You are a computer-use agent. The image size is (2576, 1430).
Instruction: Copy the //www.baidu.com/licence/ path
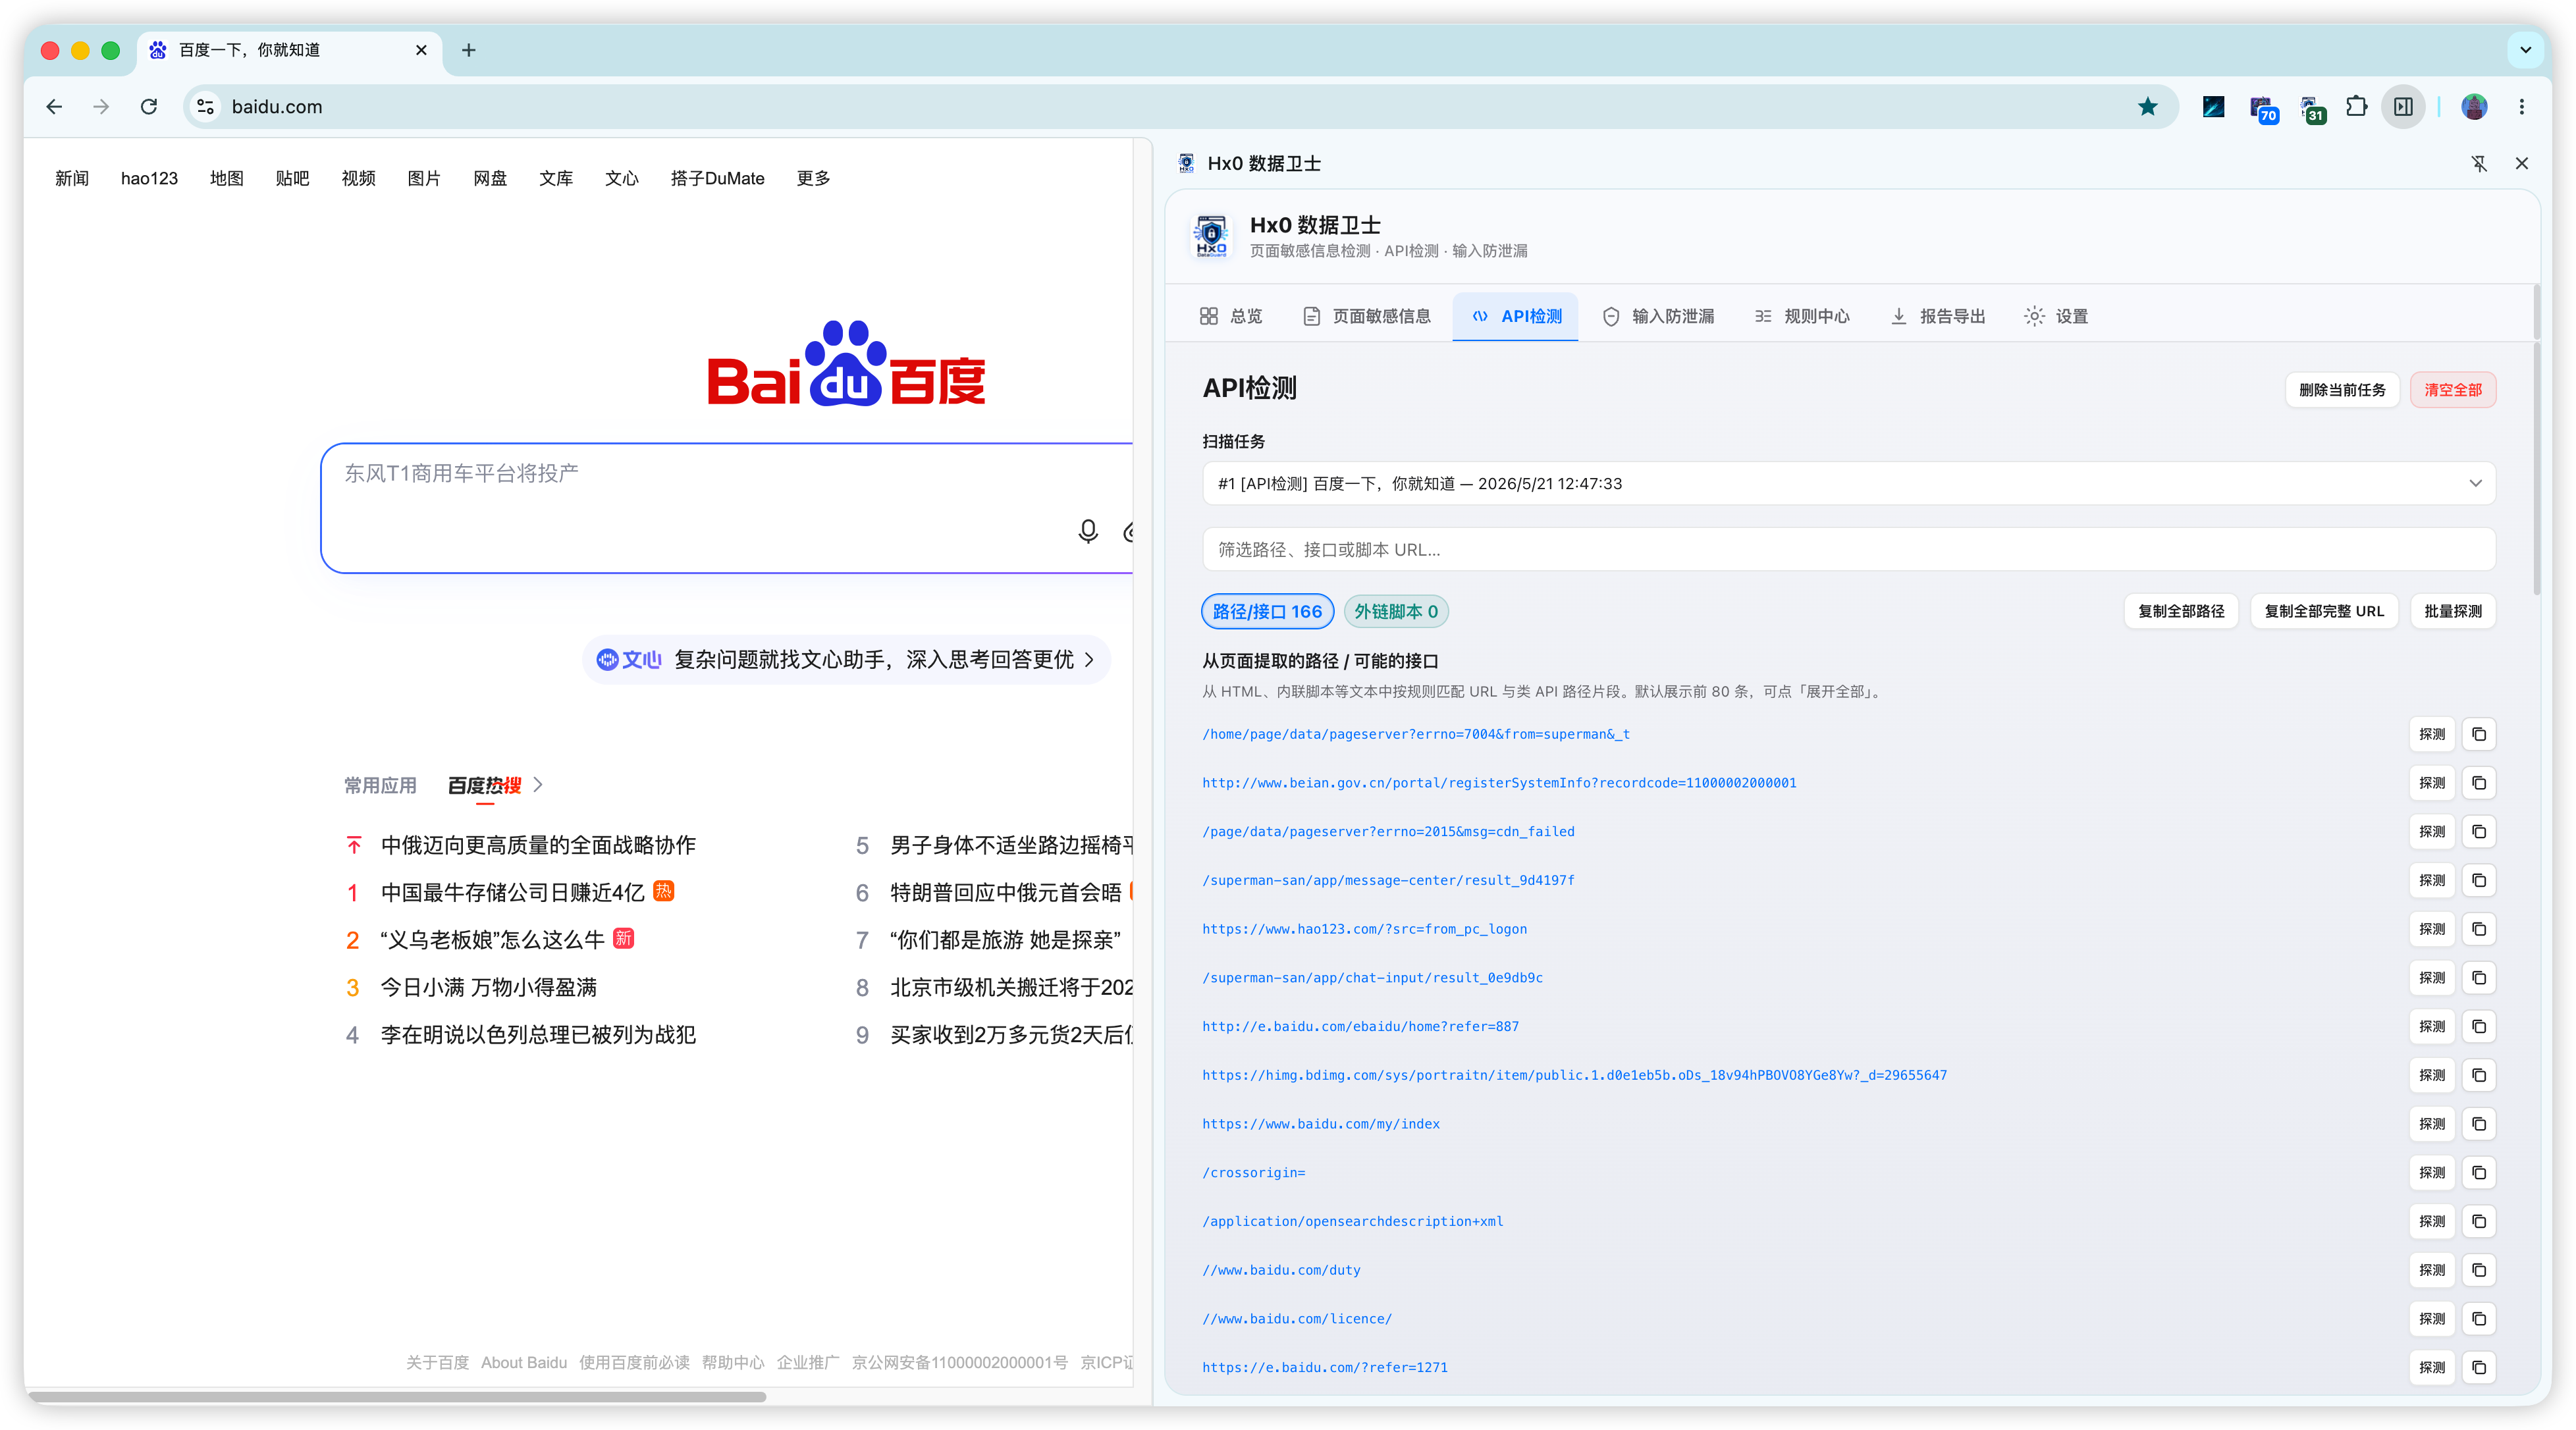[x=2478, y=1319]
